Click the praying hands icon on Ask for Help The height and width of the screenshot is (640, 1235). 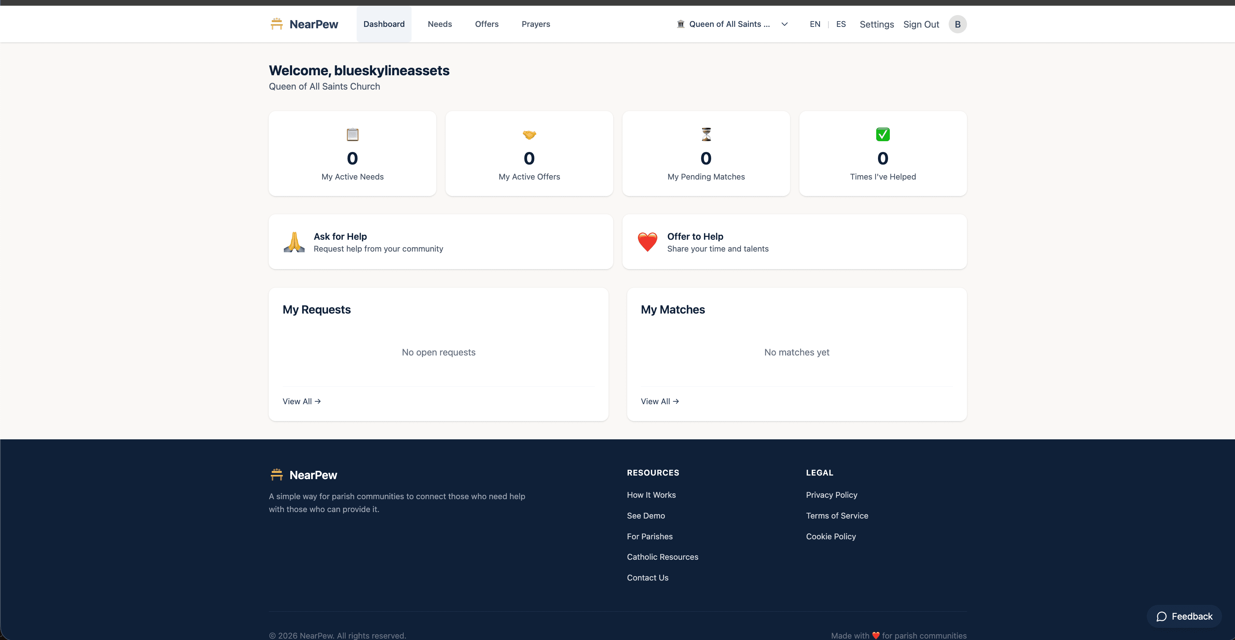click(294, 242)
